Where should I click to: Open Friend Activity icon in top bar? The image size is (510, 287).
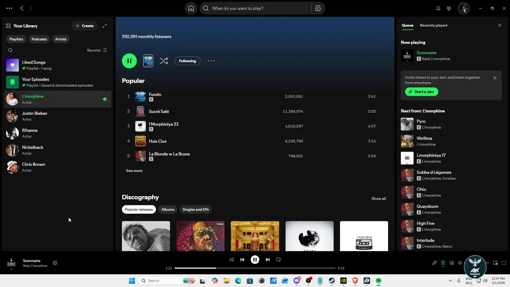coord(449,8)
